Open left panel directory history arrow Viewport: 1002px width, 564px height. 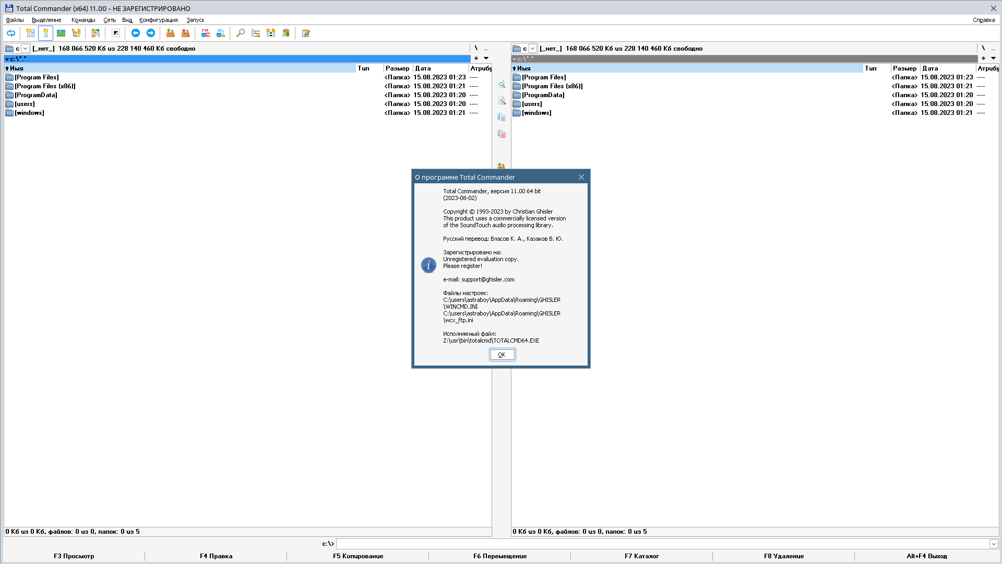click(x=486, y=58)
